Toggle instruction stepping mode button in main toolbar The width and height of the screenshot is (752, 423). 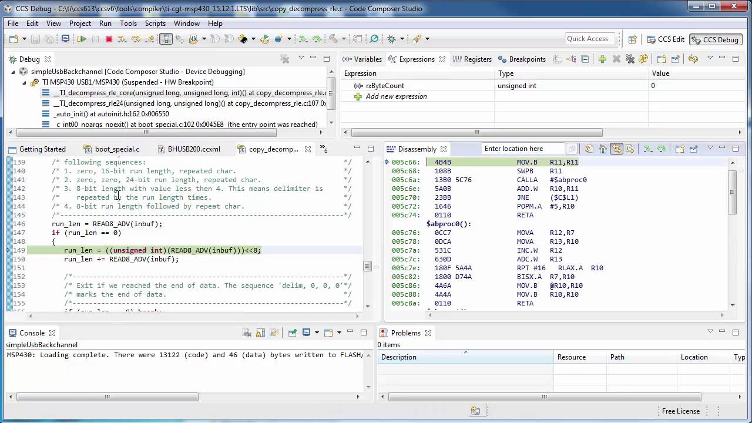166,39
